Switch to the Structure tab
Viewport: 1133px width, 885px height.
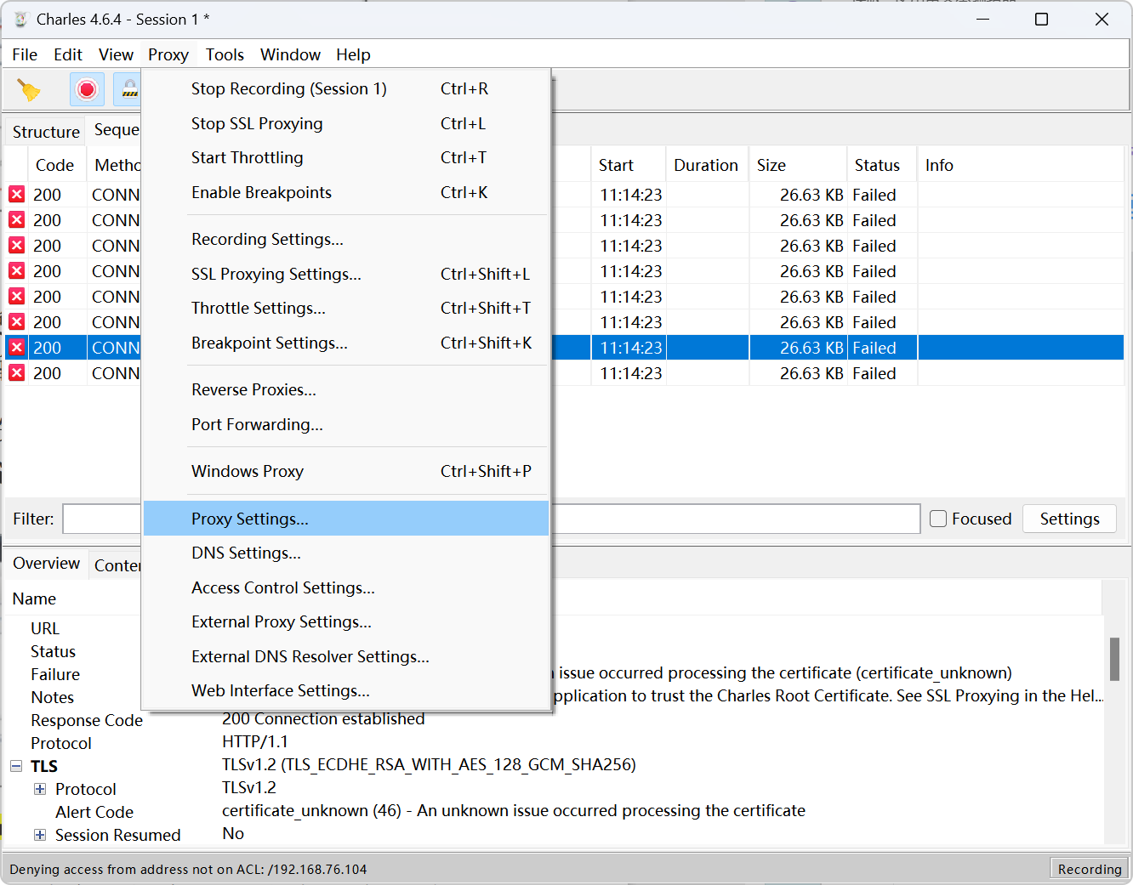(46, 132)
